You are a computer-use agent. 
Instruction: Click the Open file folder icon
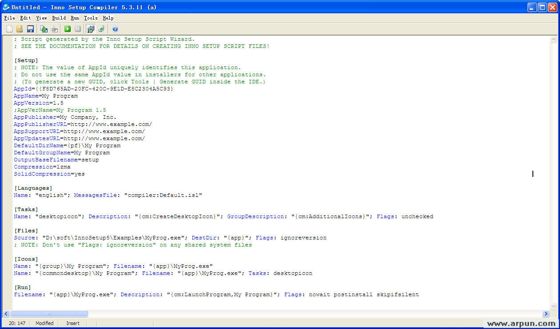[x=20, y=29]
